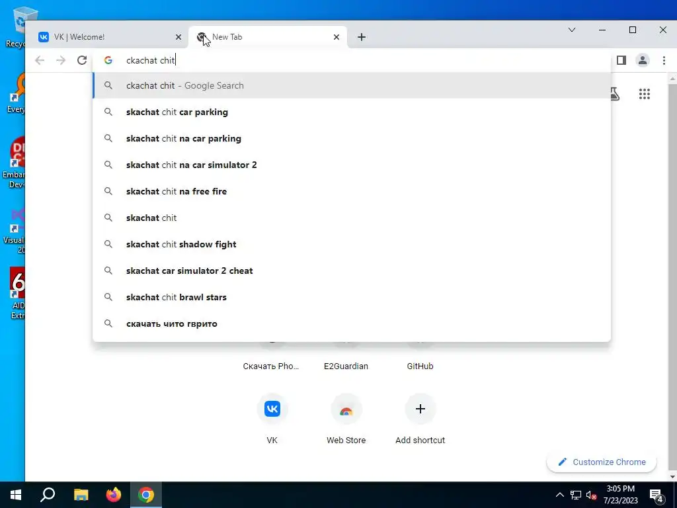Screen dimensions: 677x508
Task: Open the Web Store shortcut tile
Action: (x=346, y=419)
